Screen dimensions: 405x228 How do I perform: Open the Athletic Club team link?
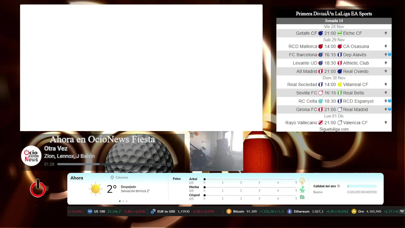pos(356,63)
